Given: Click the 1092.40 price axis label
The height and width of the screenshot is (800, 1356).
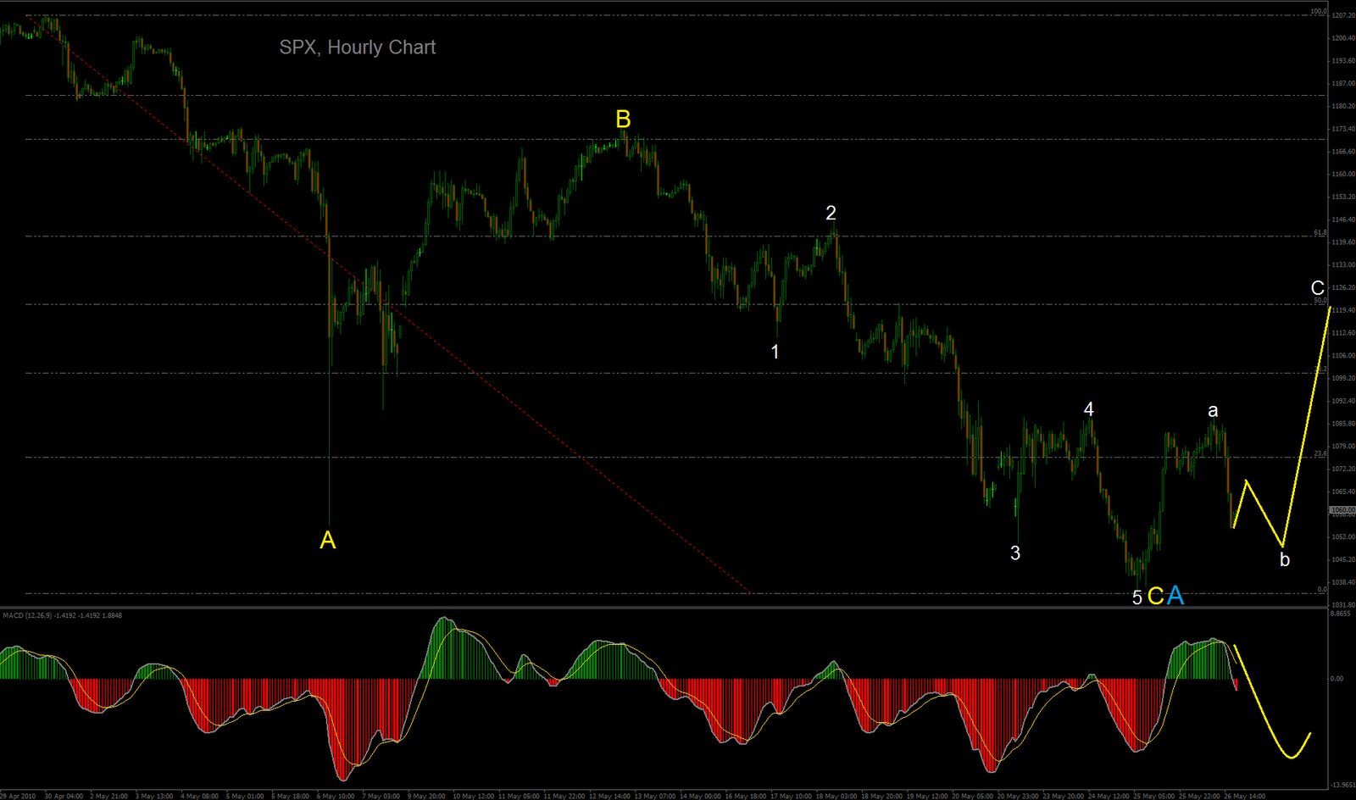Looking at the screenshot, I should [1343, 401].
